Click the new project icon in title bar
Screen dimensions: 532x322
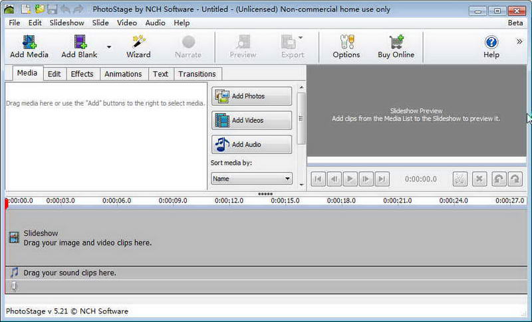click(x=26, y=9)
